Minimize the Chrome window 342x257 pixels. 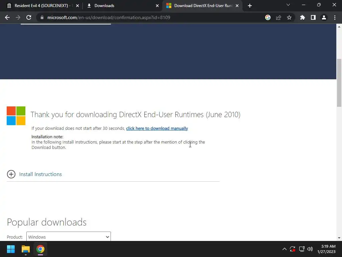(303, 5)
